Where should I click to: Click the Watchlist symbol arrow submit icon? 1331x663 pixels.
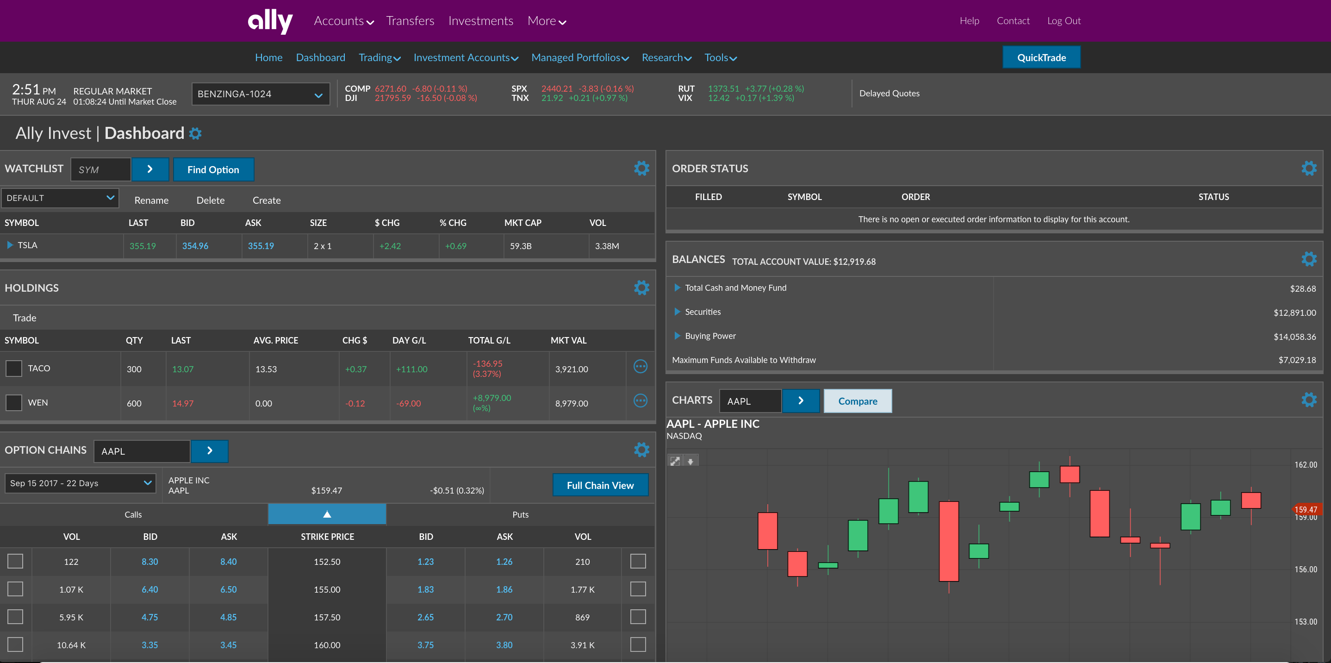point(150,169)
